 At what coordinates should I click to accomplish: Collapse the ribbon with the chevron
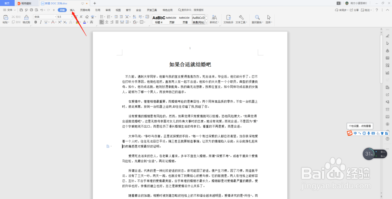388,10
